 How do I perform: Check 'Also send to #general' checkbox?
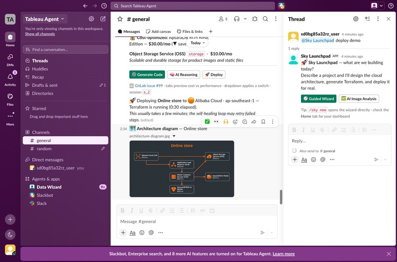click(x=294, y=151)
